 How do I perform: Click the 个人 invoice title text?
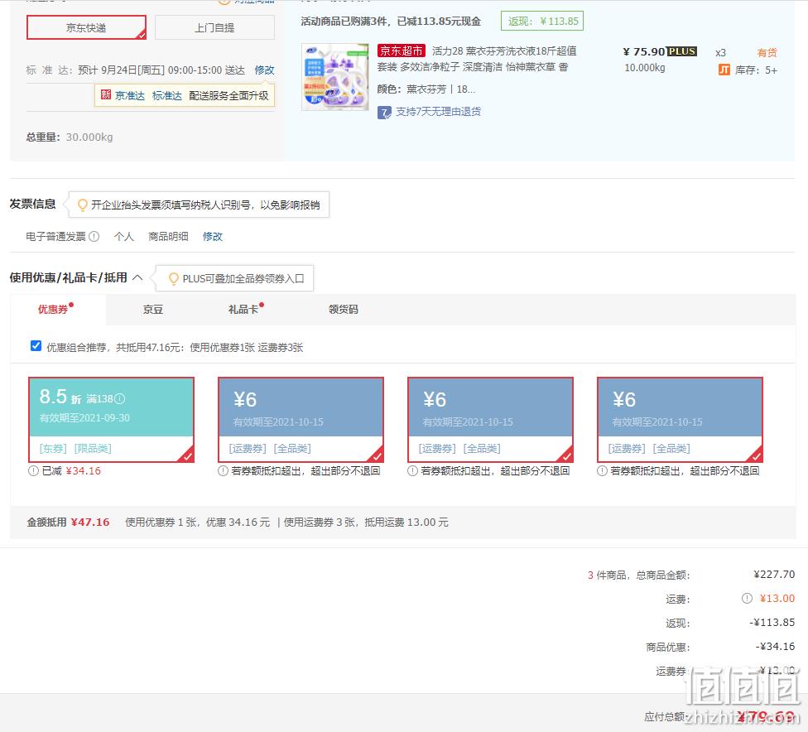point(124,237)
